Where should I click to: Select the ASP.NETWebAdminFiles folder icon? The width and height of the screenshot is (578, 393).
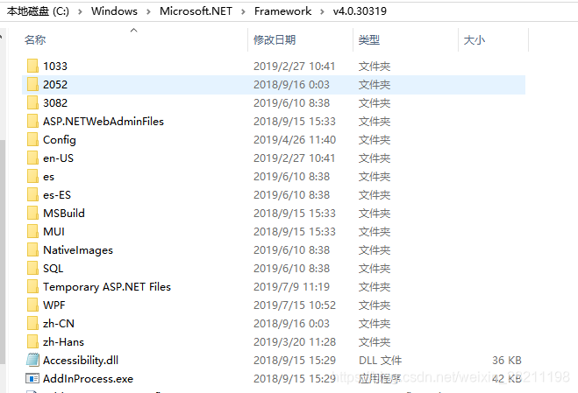click(32, 122)
